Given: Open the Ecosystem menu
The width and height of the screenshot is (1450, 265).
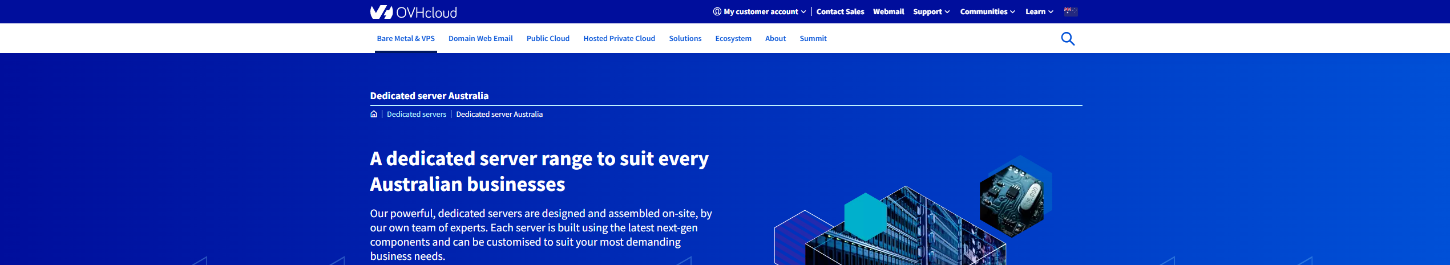Looking at the screenshot, I should coord(733,39).
